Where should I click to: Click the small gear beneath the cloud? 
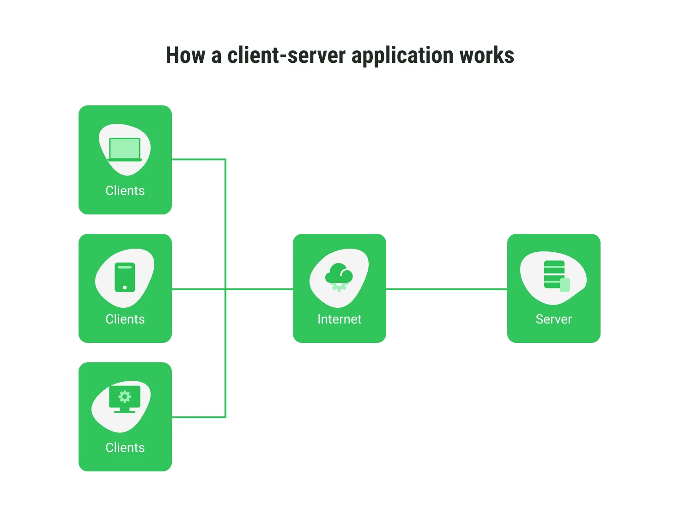coord(339,287)
